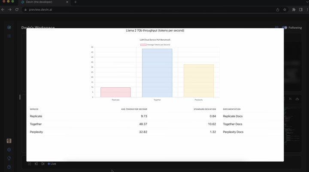Open the help question mark icon
The width and height of the screenshot is (309, 172).
[x=9, y=167]
